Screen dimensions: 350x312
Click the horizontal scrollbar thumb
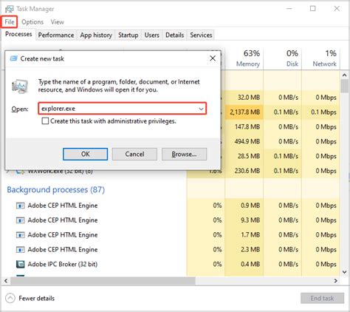click(103, 280)
